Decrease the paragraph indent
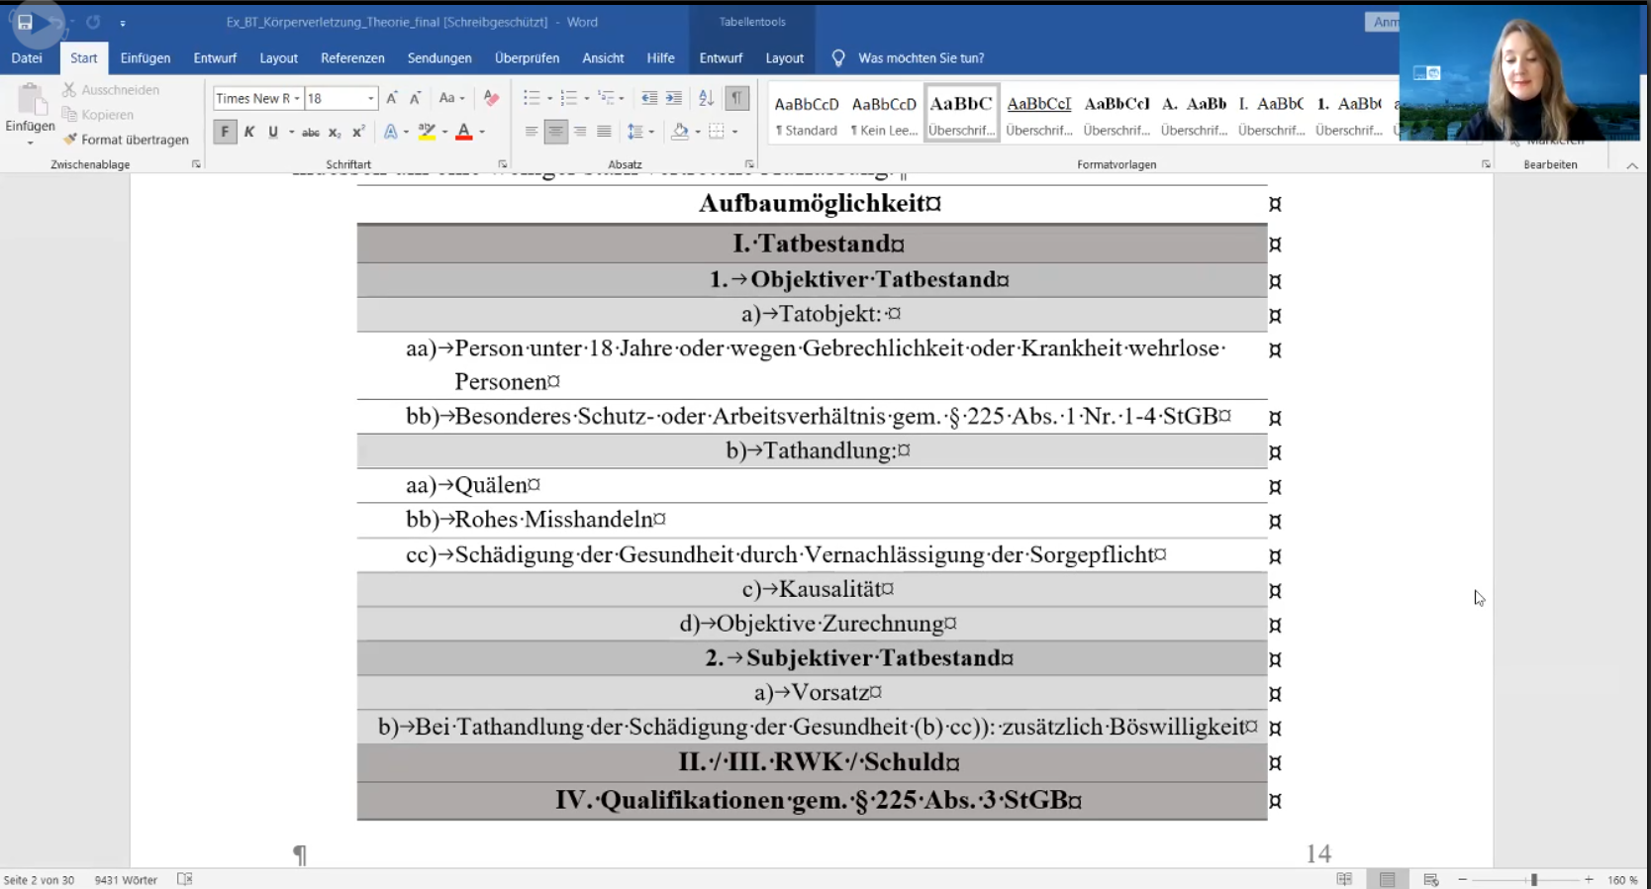 click(x=649, y=98)
